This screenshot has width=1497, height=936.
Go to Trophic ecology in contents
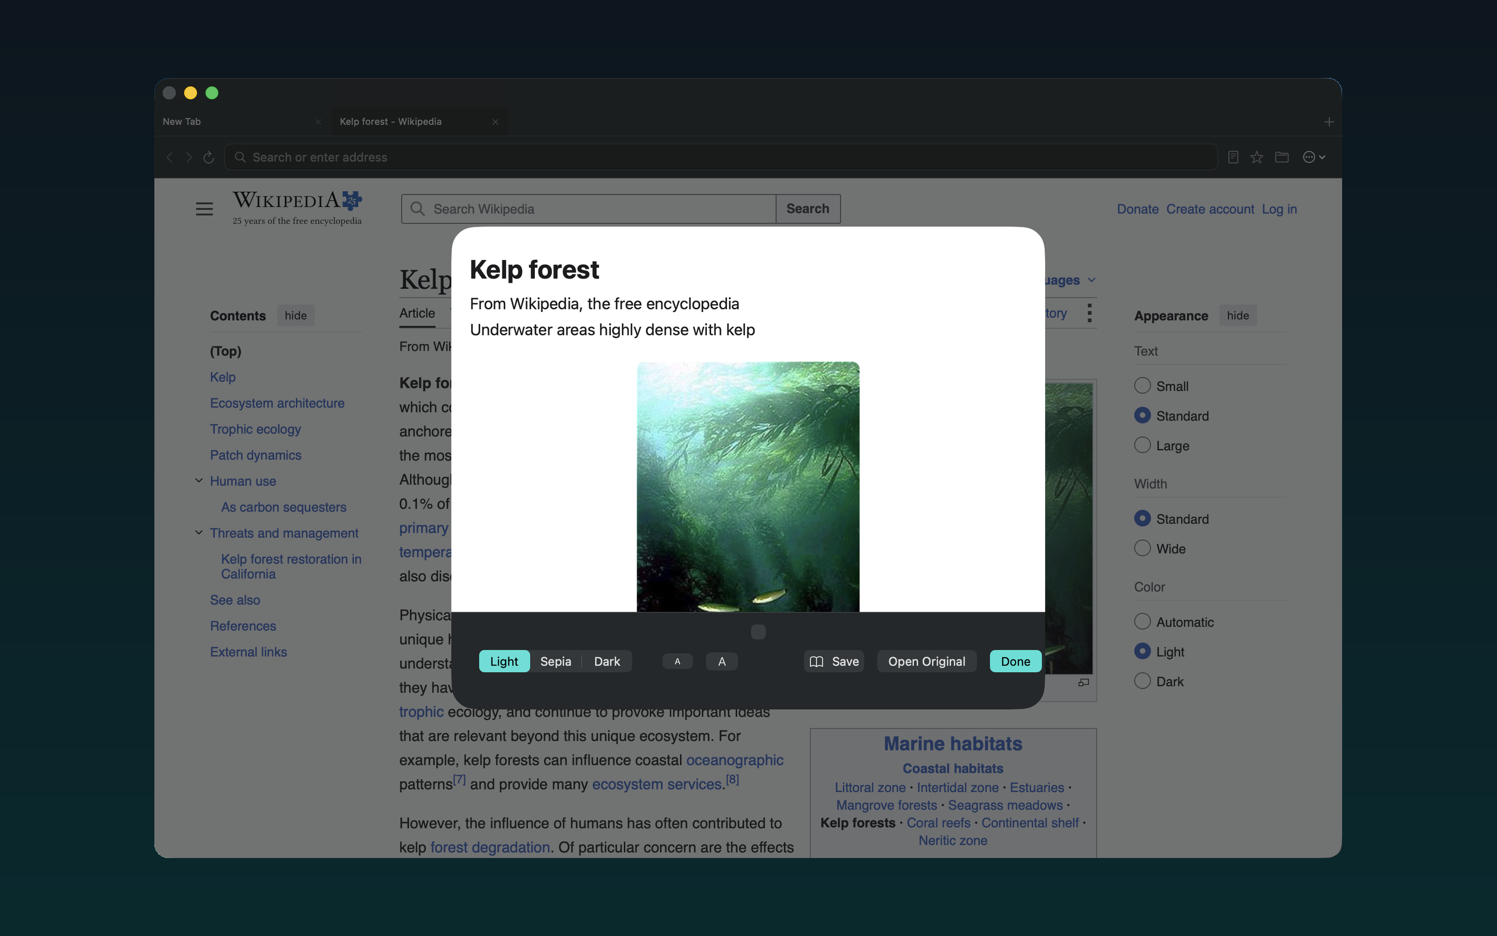coord(255,429)
